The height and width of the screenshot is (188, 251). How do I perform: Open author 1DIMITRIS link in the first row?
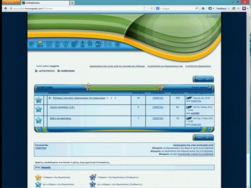click(x=158, y=98)
